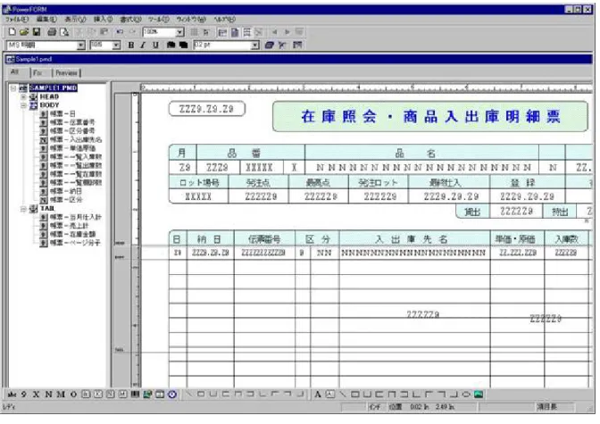Click the New document icon

coord(12,32)
